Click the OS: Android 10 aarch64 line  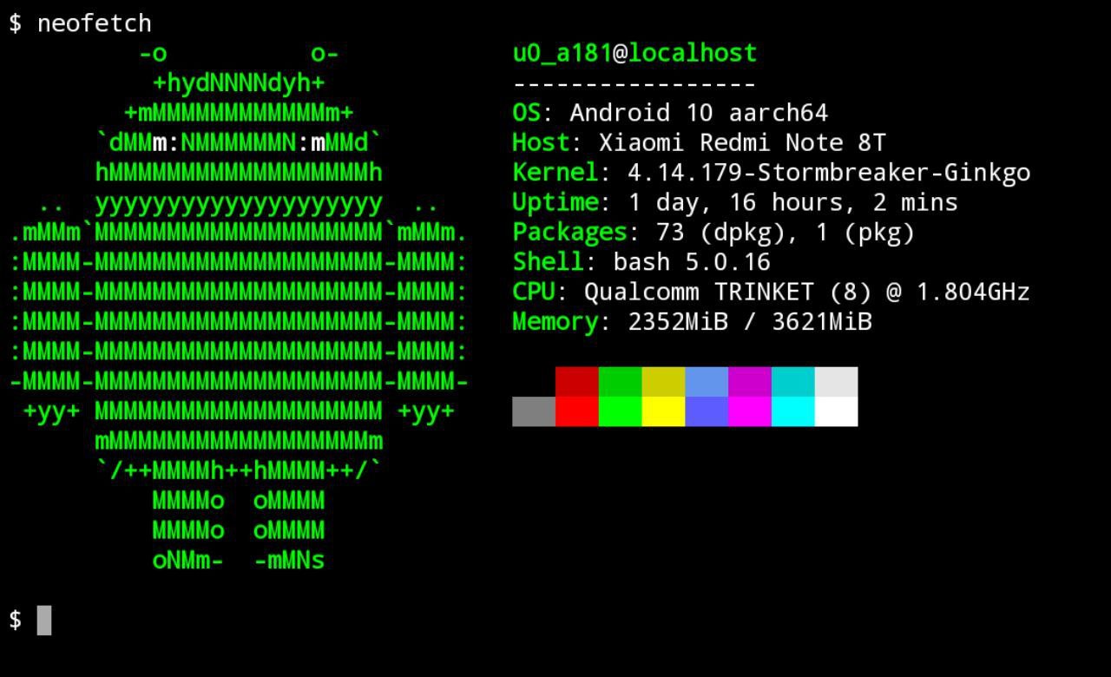[670, 113]
